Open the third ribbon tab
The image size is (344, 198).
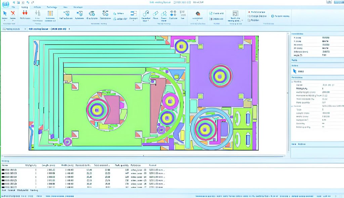click(37, 7)
